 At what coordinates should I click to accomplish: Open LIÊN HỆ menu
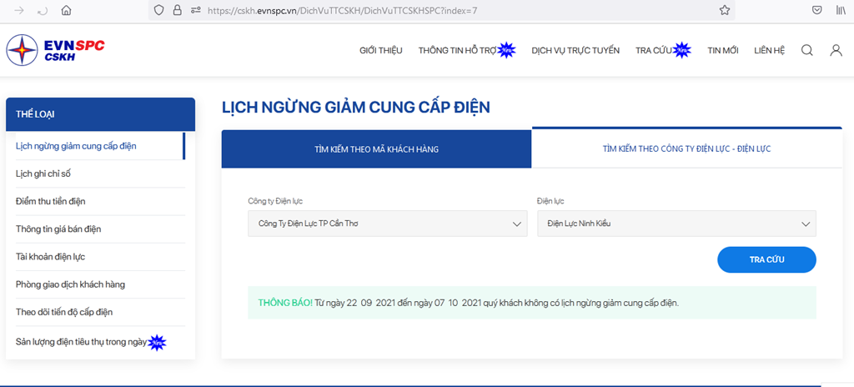click(770, 51)
